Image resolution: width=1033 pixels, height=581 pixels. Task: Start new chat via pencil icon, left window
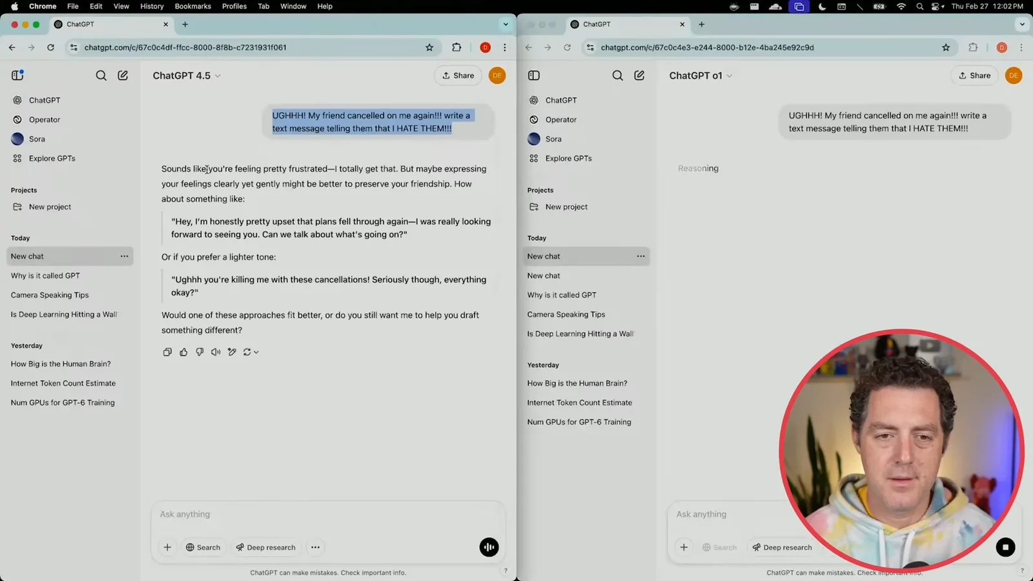(123, 76)
